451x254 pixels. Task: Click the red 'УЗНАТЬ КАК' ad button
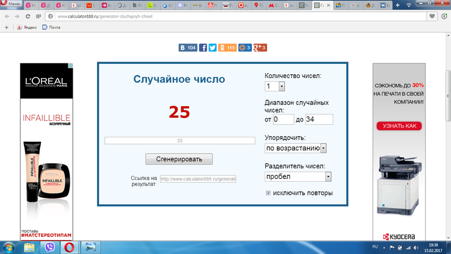pyautogui.click(x=399, y=126)
